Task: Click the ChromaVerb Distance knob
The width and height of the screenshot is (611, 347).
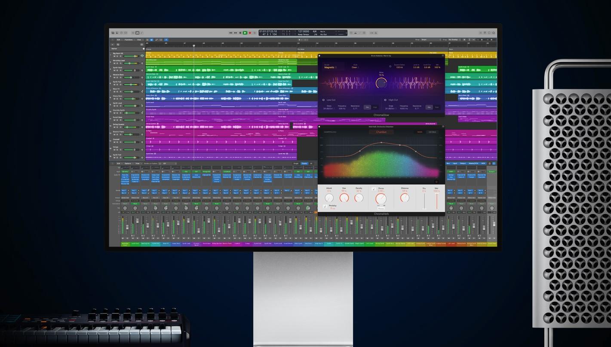Action: (x=405, y=198)
